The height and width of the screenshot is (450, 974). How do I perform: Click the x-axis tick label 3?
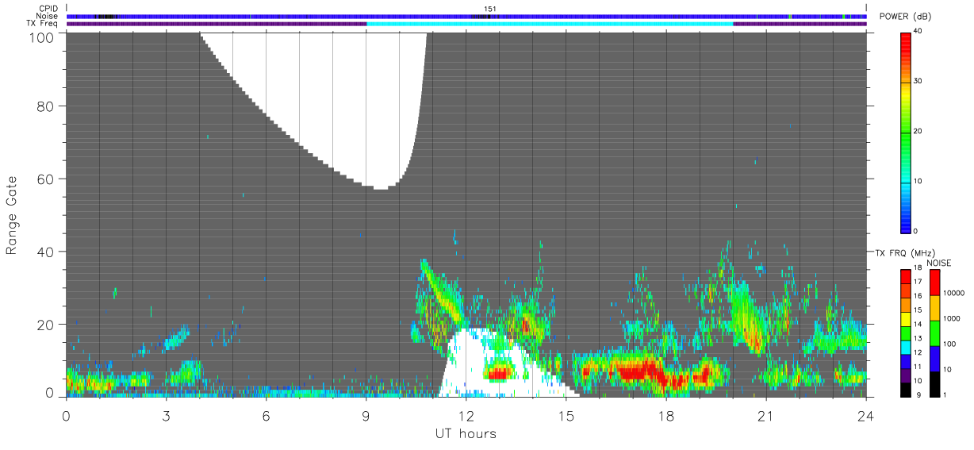[x=166, y=415]
